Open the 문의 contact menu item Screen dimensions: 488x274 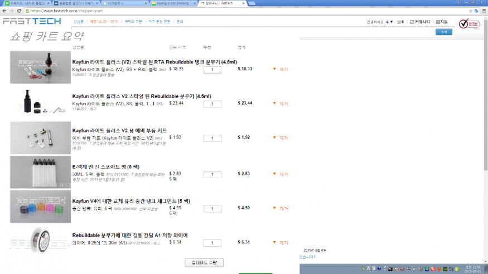180,22
